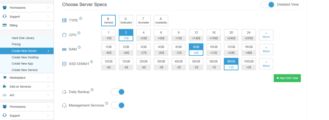This screenshot has height=120, width=329.
Task: Click the Management Services help icon
Action: tap(107, 103)
